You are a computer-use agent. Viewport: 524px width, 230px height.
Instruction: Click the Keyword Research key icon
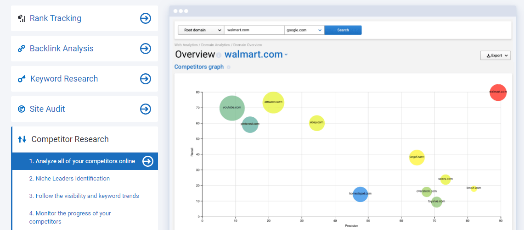(x=22, y=79)
